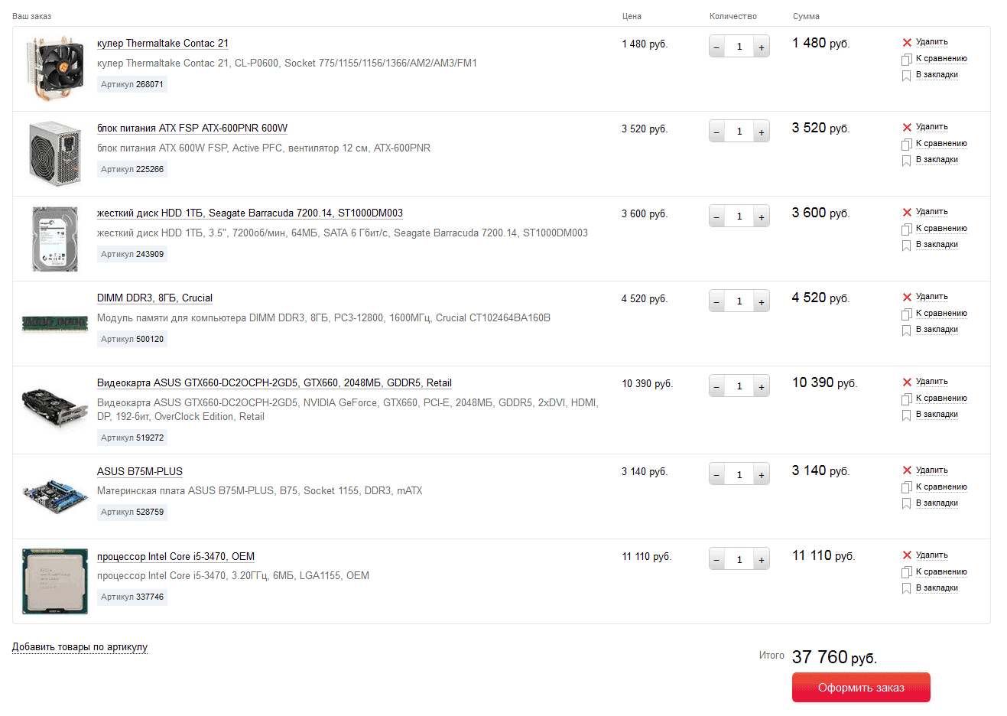1007x716 pixels.
Task: Remove the FSP ATX-600PNR power supply
Action: tap(931, 127)
